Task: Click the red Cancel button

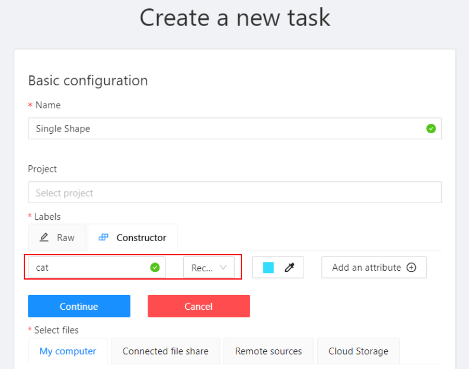Action: tap(199, 306)
